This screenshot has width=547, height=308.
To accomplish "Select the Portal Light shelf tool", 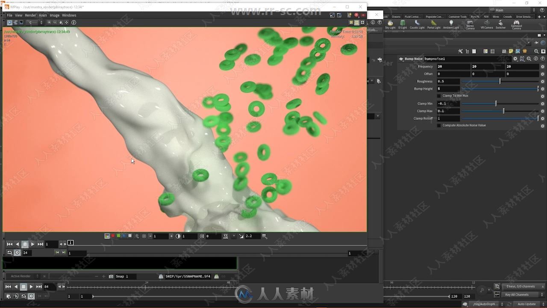I will 434,25.
